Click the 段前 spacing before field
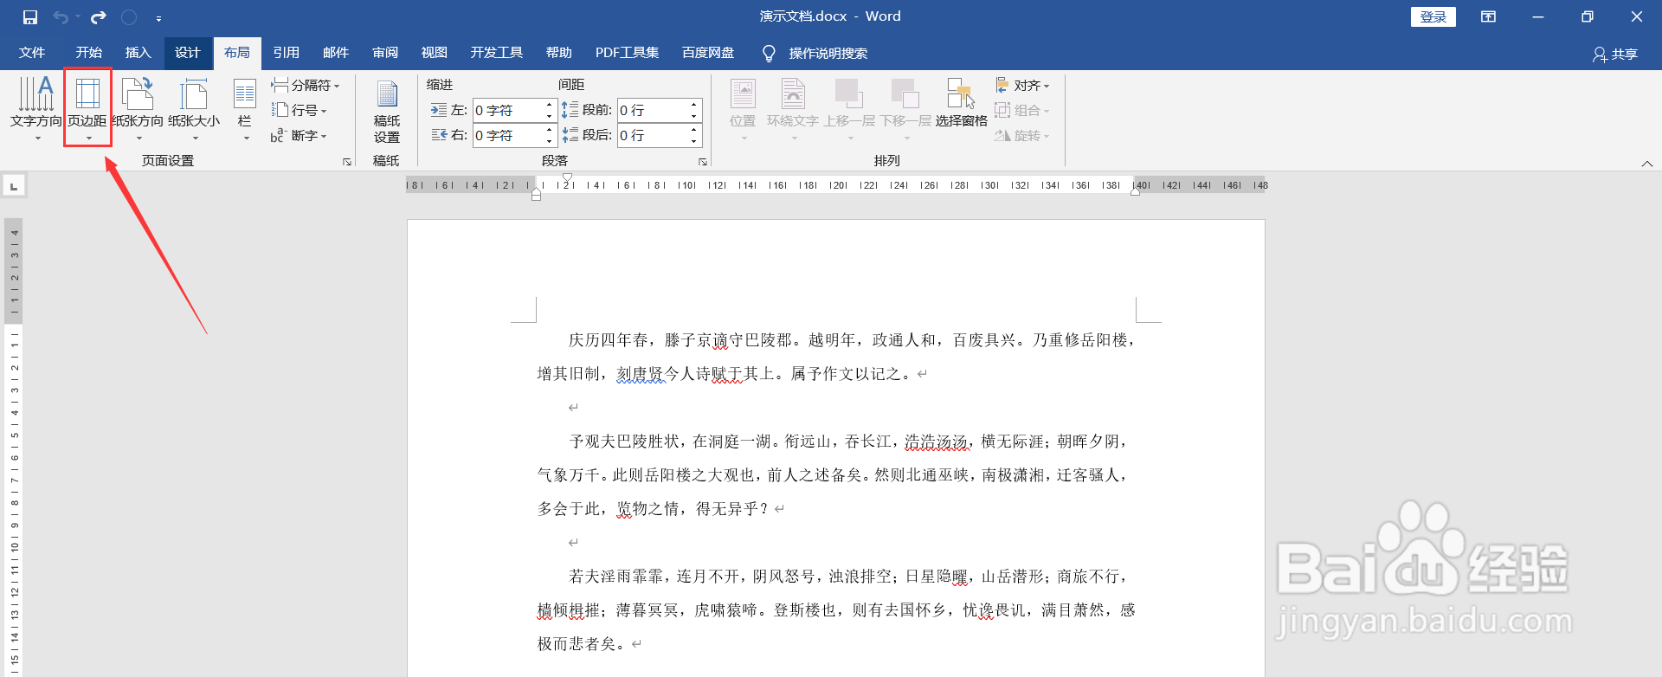The image size is (1662, 677). 653,110
